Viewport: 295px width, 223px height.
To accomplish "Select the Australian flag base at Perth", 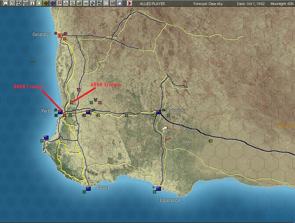I will 60,112.
